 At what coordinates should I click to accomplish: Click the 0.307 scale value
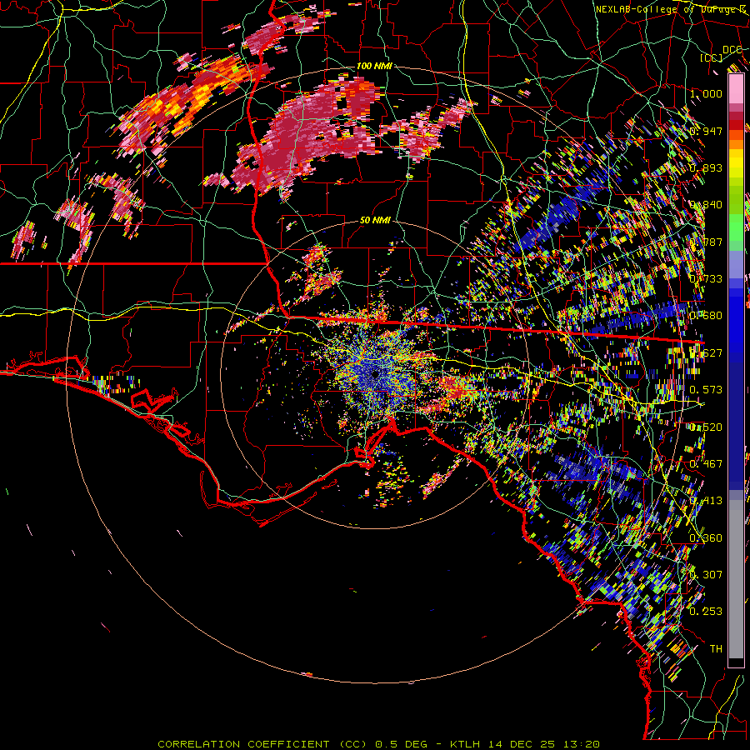pyautogui.click(x=706, y=574)
